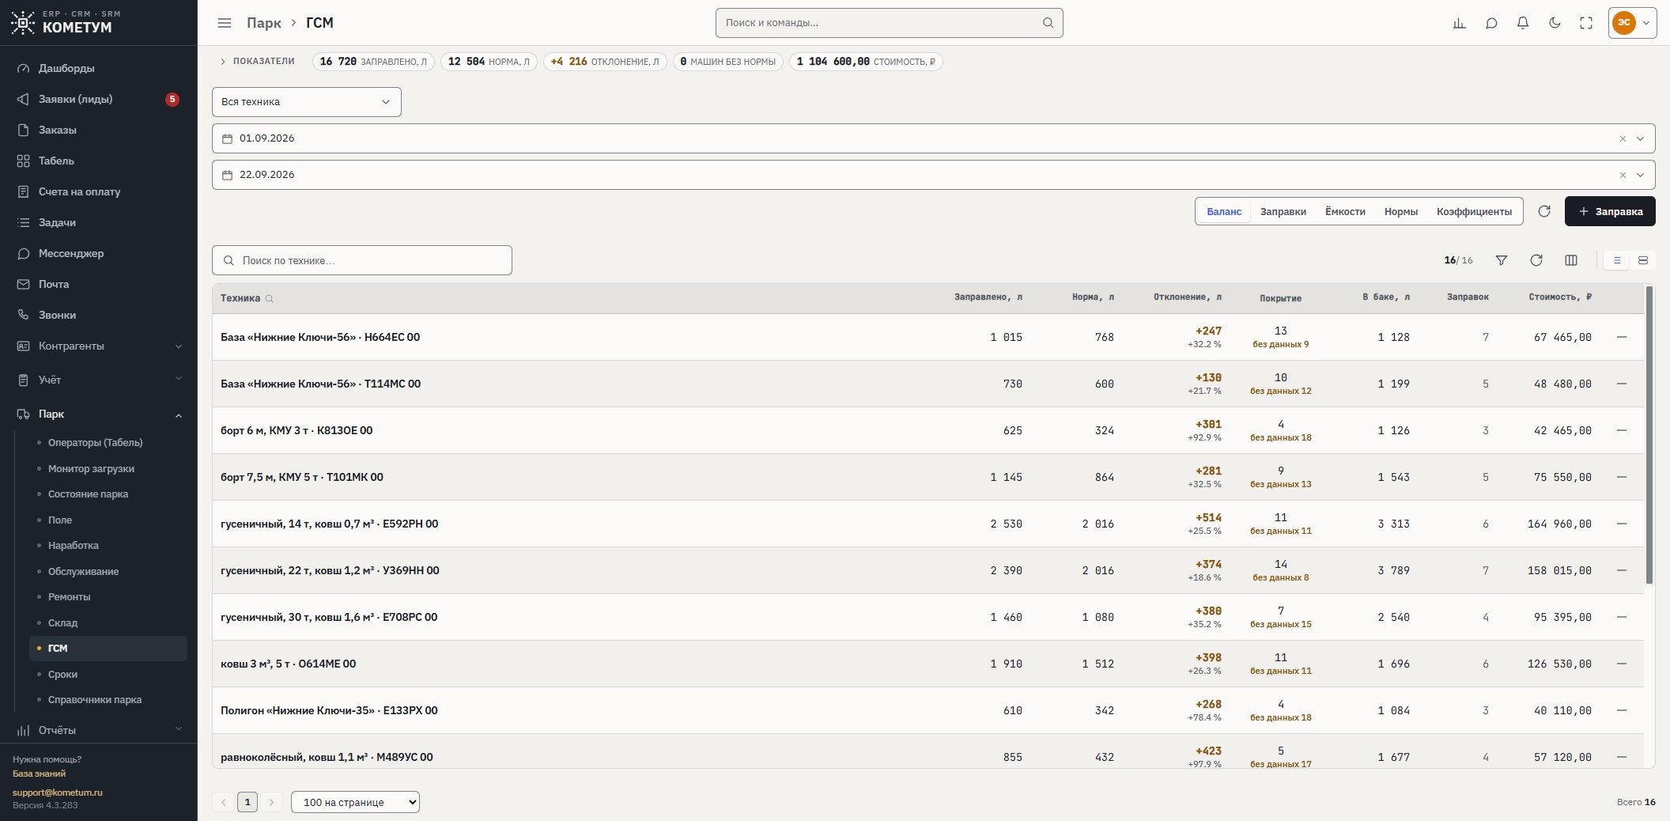Switch to the Заправки tab

pyautogui.click(x=1283, y=211)
